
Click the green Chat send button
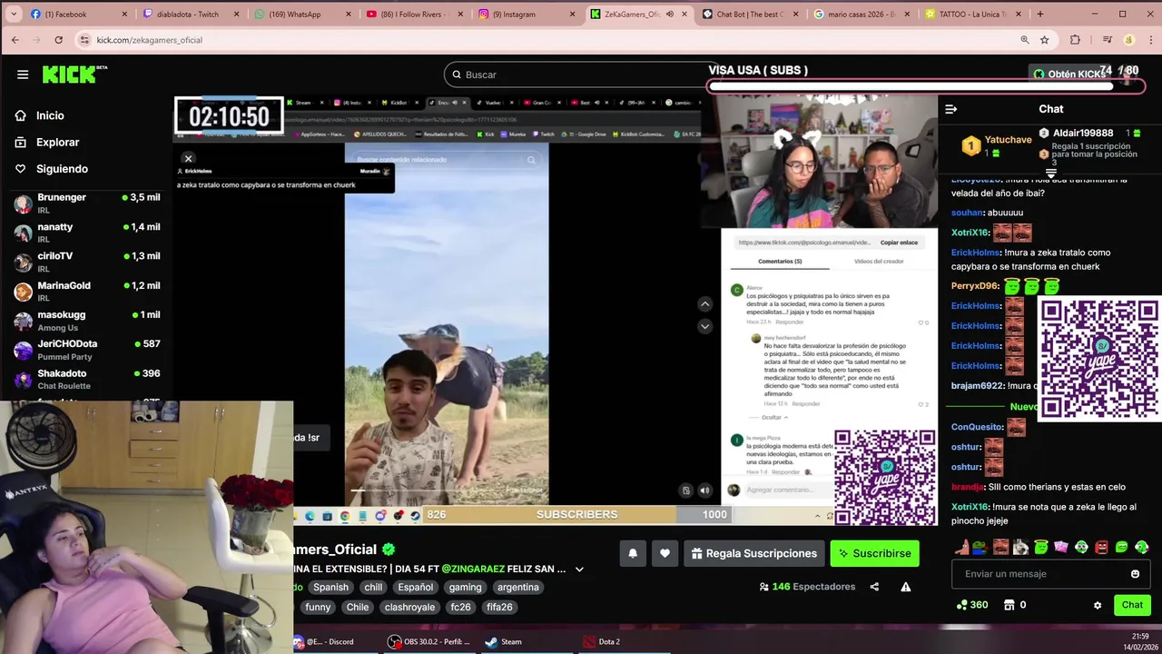[x=1132, y=605]
